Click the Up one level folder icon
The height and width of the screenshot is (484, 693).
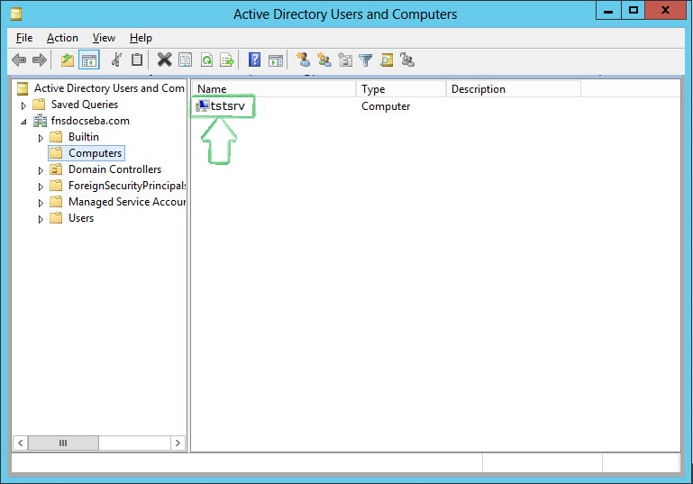click(x=68, y=60)
